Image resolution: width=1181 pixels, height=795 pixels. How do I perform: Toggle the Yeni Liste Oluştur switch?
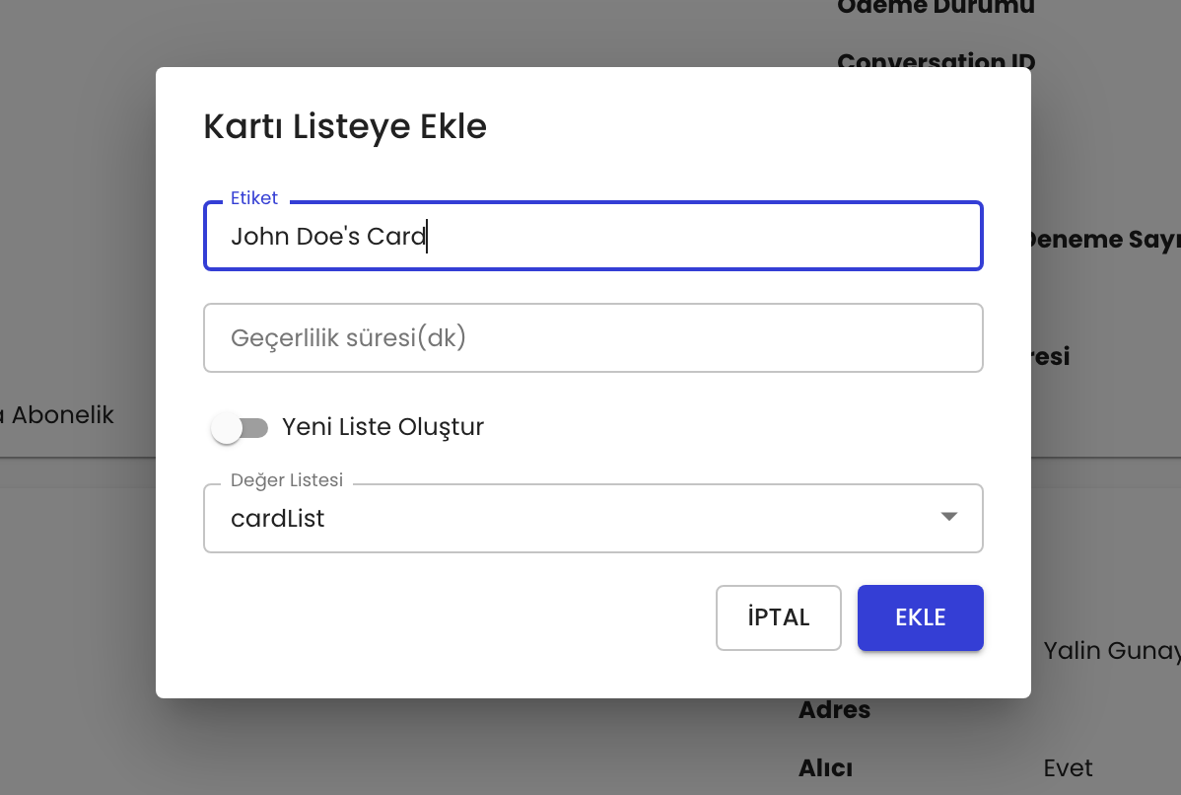click(240, 428)
